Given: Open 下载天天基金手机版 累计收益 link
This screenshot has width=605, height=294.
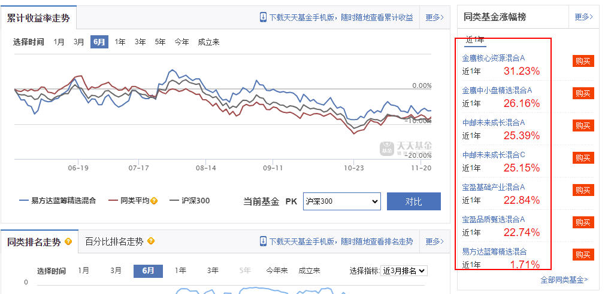Looking at the screenshot, I should point(341,17).
